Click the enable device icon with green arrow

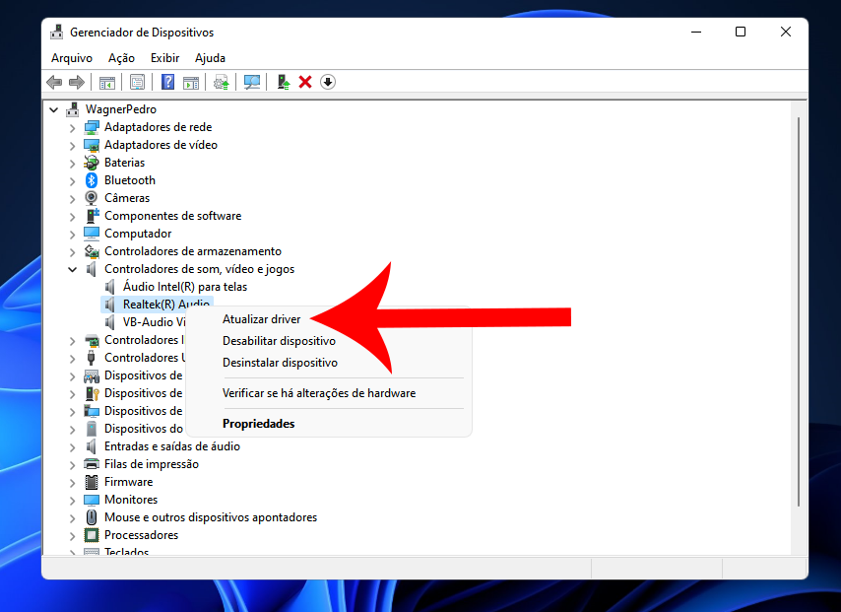coord(284,82)
